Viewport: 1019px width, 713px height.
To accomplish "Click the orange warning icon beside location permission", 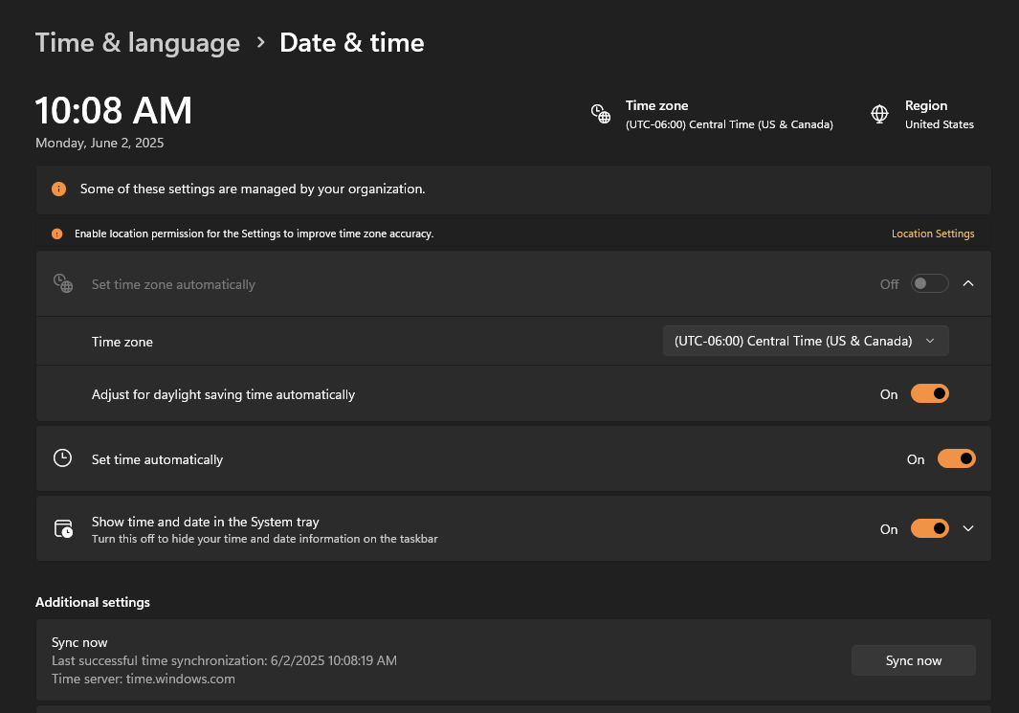I will [x=57, y=234].
